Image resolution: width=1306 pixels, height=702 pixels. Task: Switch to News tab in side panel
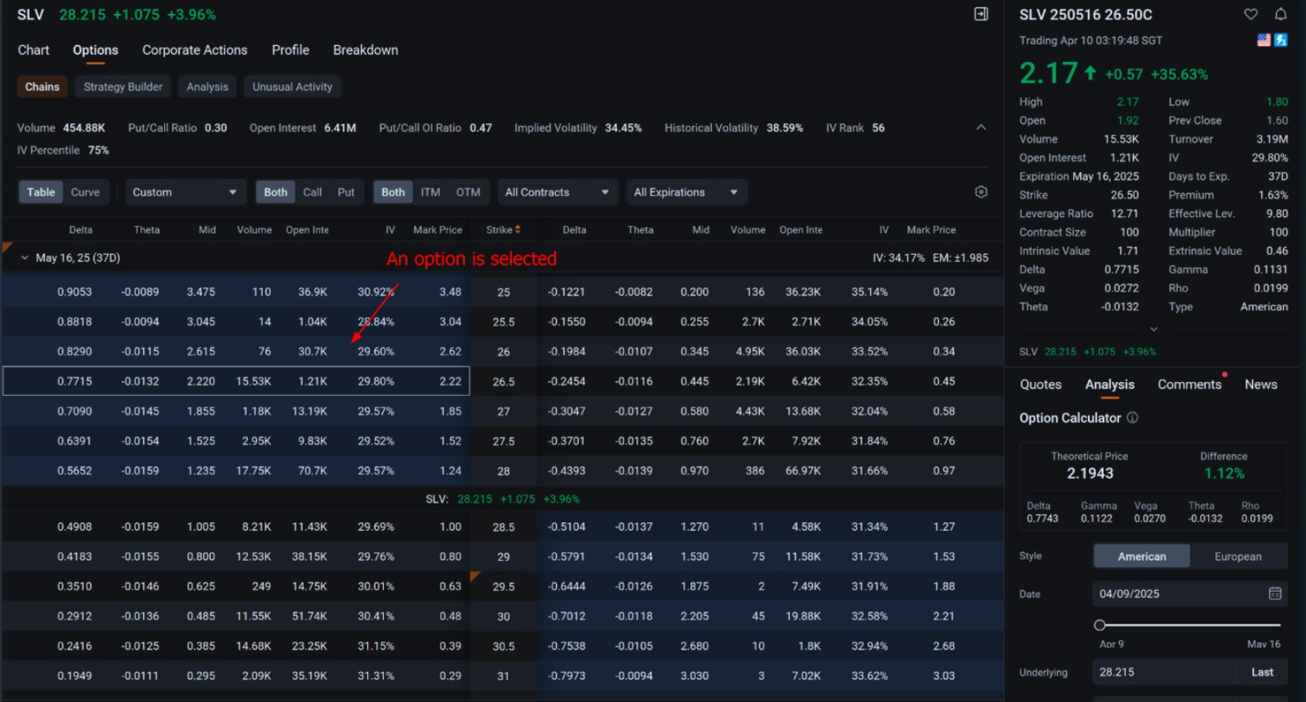tap(1261, 384)
